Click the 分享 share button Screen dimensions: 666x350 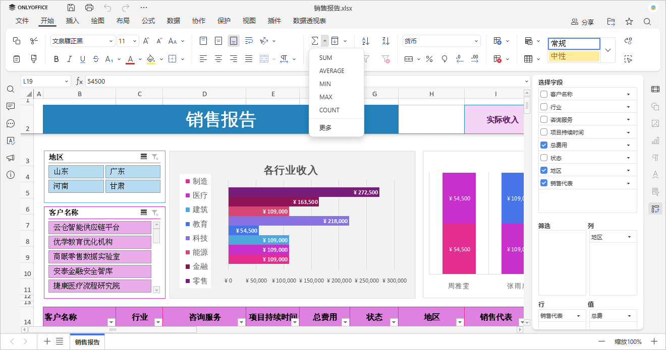582,22
